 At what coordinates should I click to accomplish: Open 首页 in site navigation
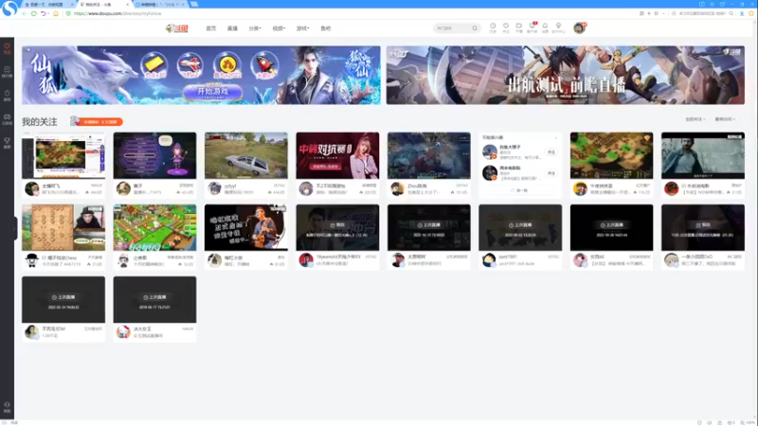pos(211,28)
